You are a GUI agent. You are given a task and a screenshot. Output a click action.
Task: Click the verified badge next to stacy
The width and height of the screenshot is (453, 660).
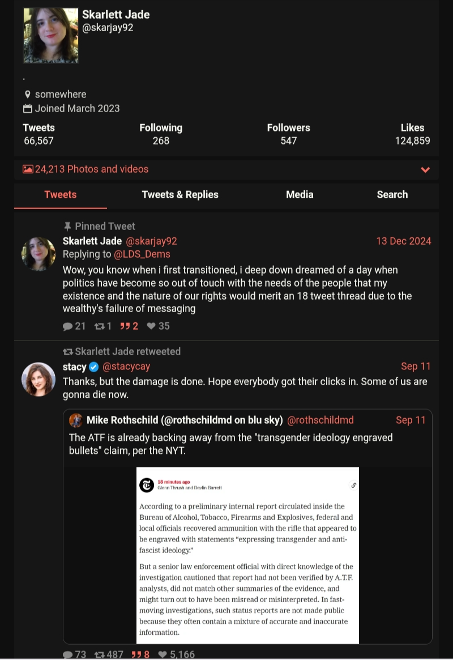coord(94,367)
